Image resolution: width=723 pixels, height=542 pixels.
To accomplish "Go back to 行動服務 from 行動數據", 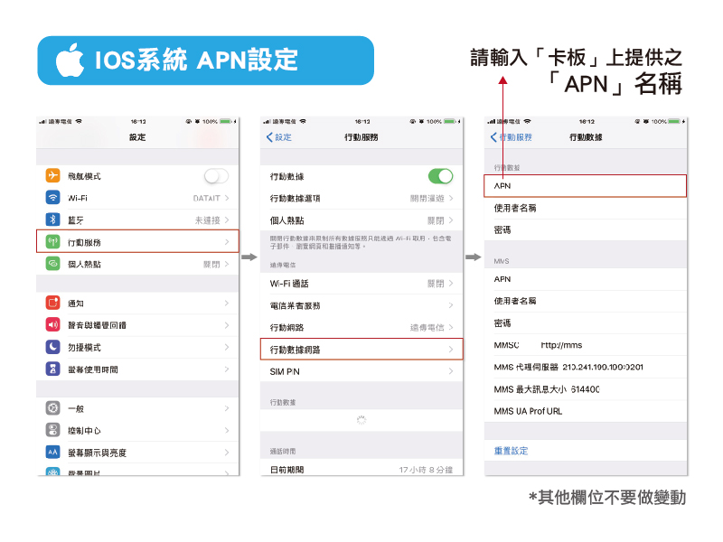I will pyautogui.click(x=512, y=137).
